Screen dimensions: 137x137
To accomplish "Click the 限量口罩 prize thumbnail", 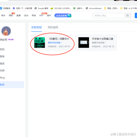I will [x=84, y=43].
